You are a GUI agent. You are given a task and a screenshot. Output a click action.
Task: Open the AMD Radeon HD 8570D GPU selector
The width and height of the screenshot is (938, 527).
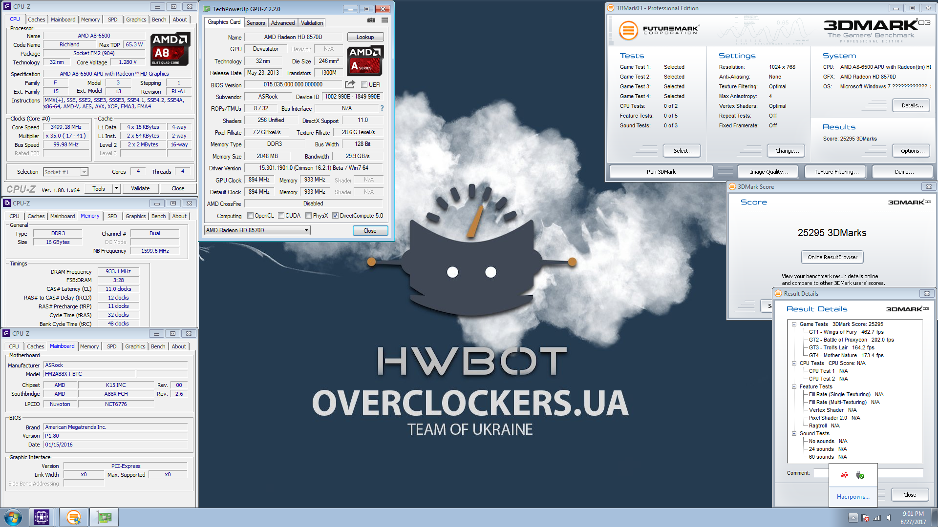coord(257,230)
